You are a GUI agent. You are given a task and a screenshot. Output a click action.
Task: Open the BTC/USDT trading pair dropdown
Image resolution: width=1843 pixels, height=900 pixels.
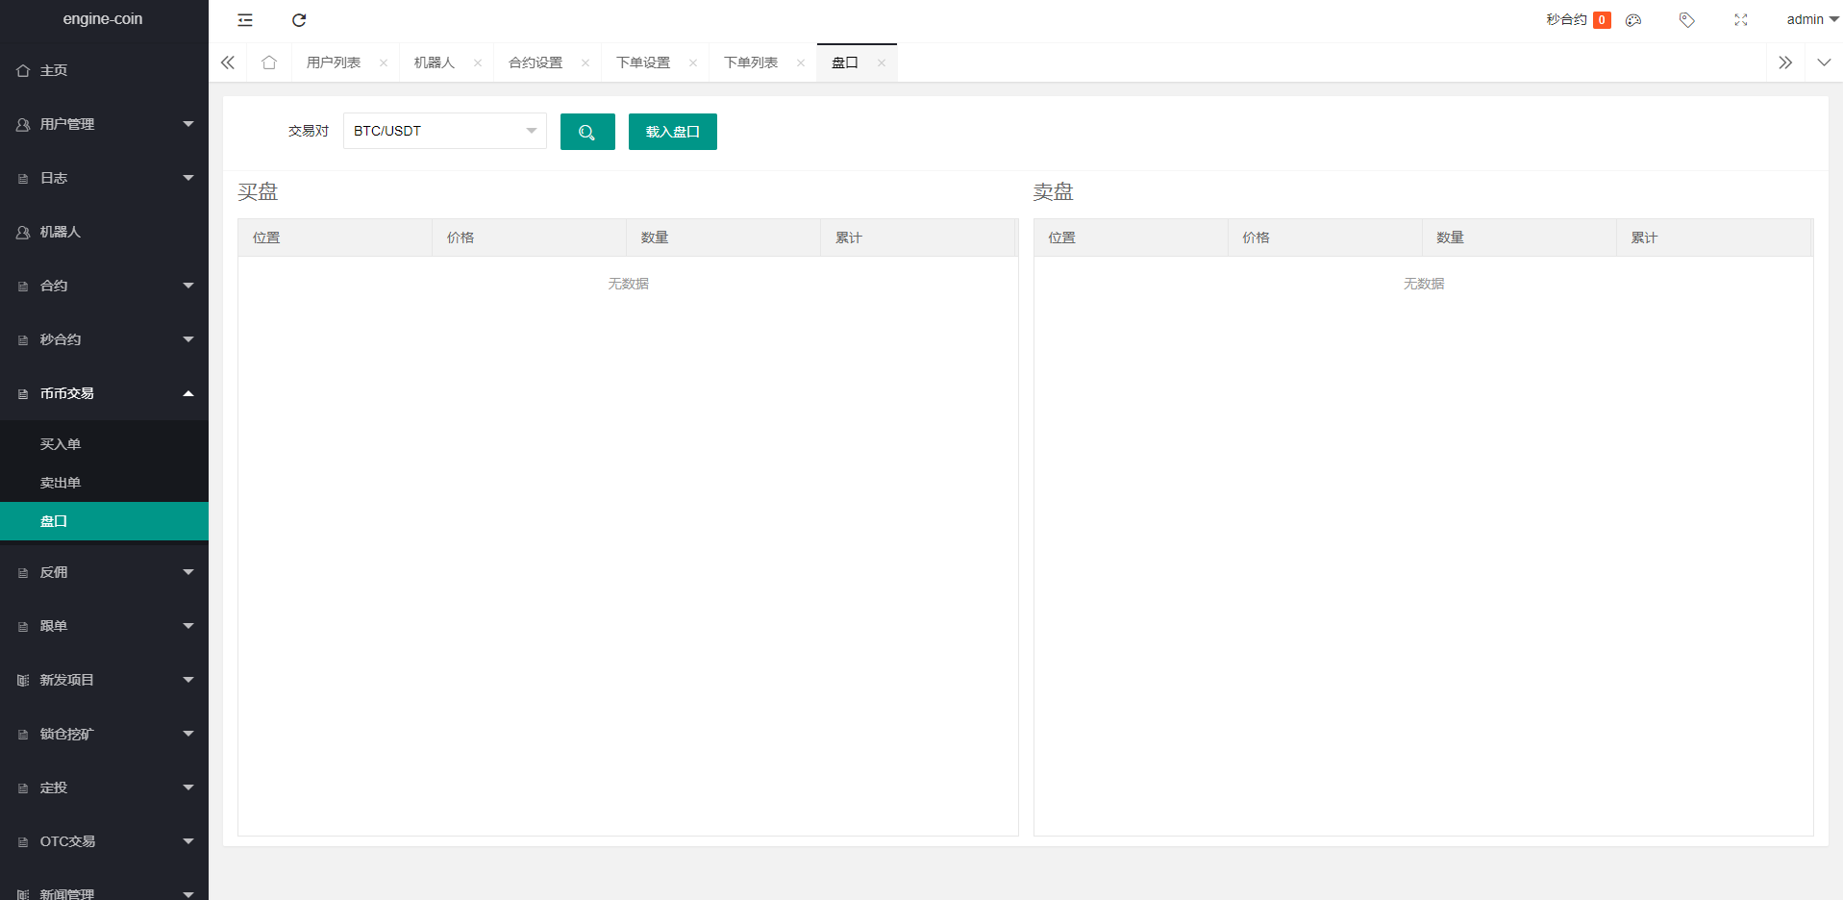coord(444,131)
